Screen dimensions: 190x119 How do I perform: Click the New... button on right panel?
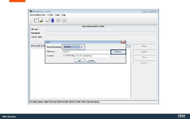click(144, 46)
